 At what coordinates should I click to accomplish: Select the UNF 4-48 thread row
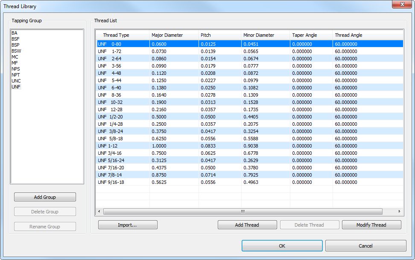click(x=250, y=73)
